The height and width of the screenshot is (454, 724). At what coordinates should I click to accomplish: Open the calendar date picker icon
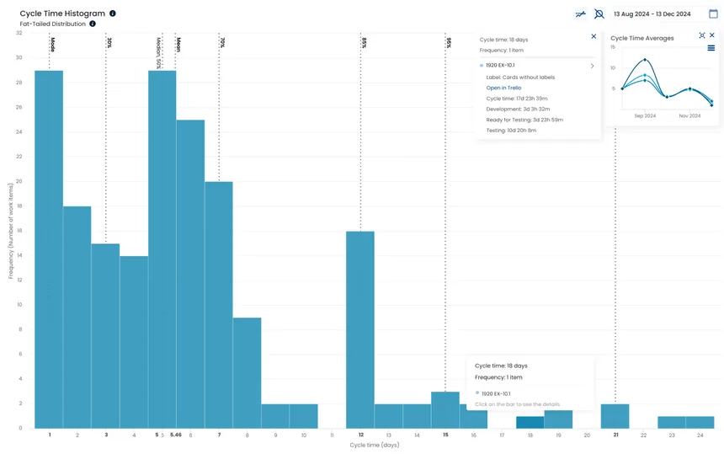[x=713, y=13]
